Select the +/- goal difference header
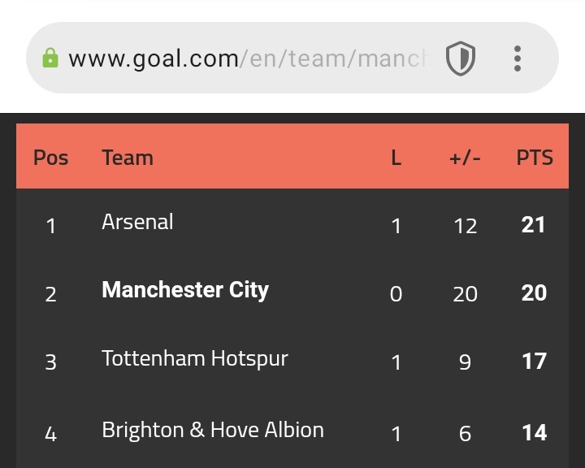The width and height of the screenshot is (585, 468). pyautogui.click(x=465, y=158)
